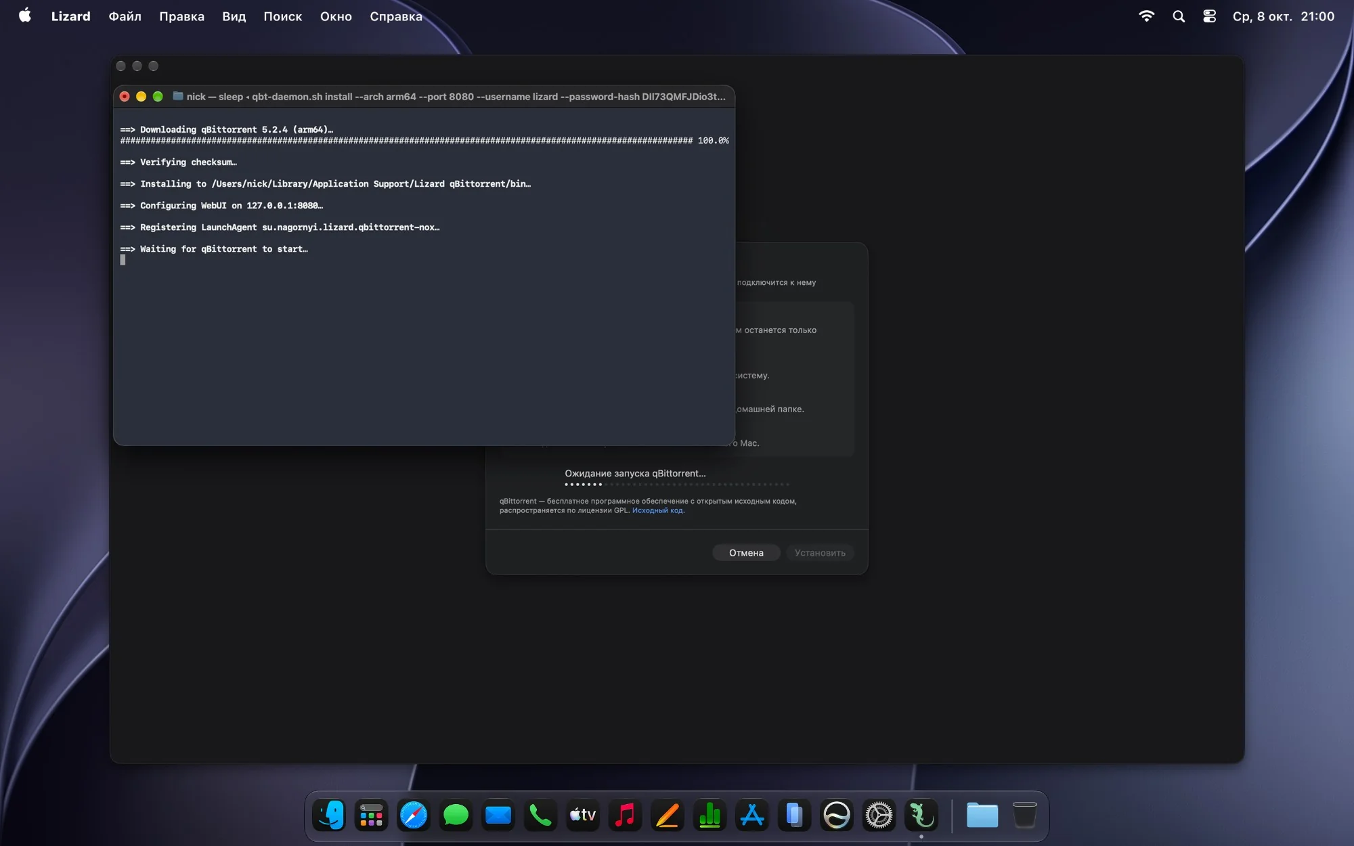Open System Settings from the Dock

tap(879, 815)
